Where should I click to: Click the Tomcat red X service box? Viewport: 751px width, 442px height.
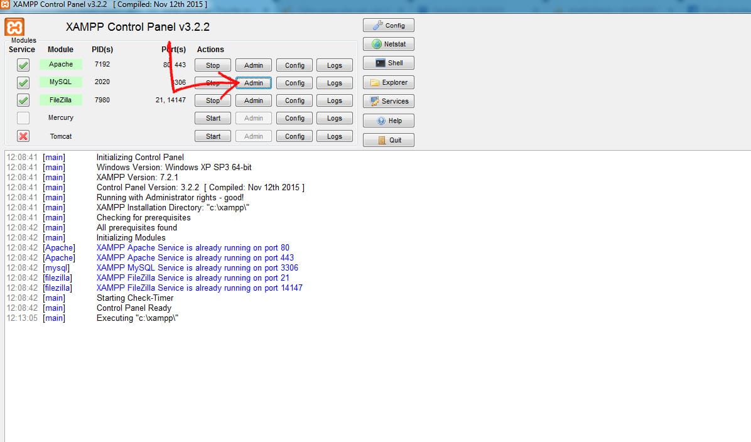tap(23, 136)
